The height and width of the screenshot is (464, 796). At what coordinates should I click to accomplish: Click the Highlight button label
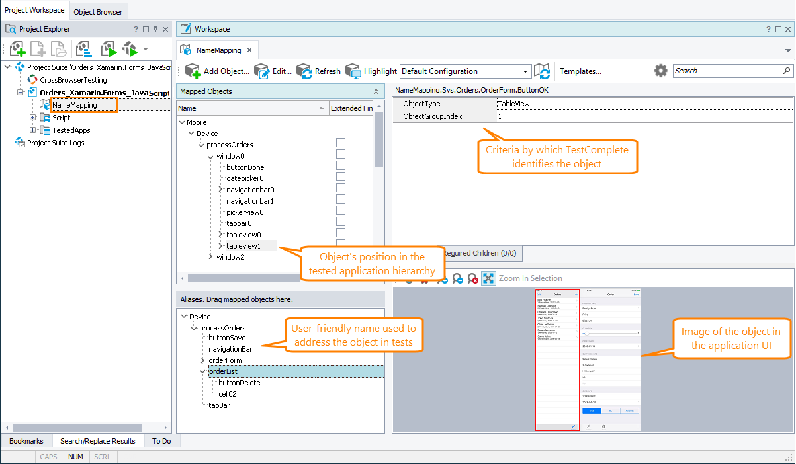coord(380,71)
